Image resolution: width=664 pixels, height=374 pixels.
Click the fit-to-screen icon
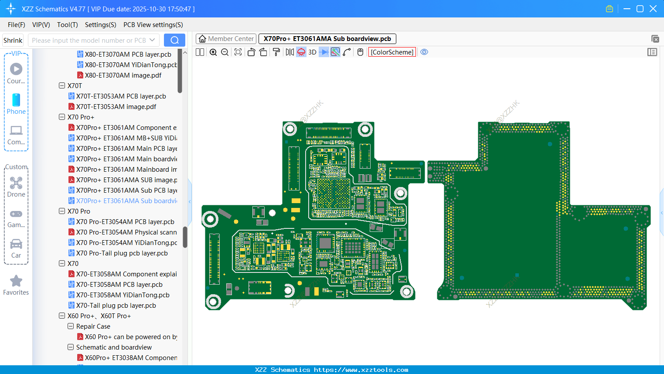238,52
